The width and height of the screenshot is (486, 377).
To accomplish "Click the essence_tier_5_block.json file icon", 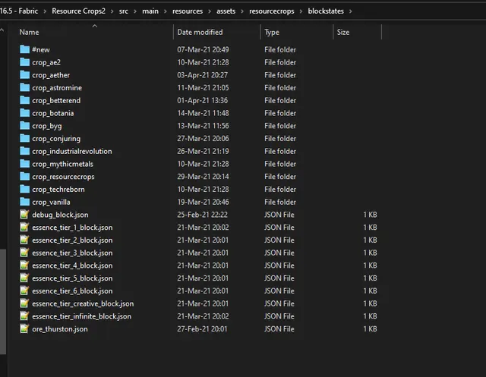I will 24,278.
